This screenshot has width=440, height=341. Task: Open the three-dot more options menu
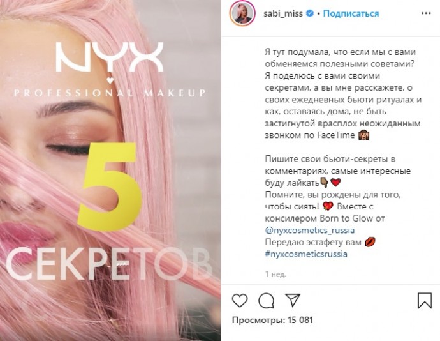point(426,13)
